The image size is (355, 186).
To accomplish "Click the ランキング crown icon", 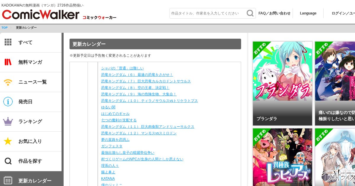I will pos(8,121).
